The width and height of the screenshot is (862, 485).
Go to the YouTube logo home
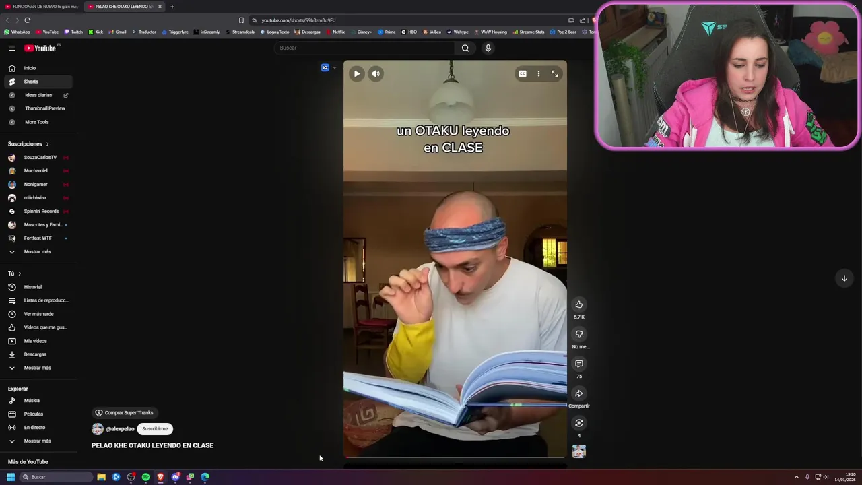tap(40, 48)
